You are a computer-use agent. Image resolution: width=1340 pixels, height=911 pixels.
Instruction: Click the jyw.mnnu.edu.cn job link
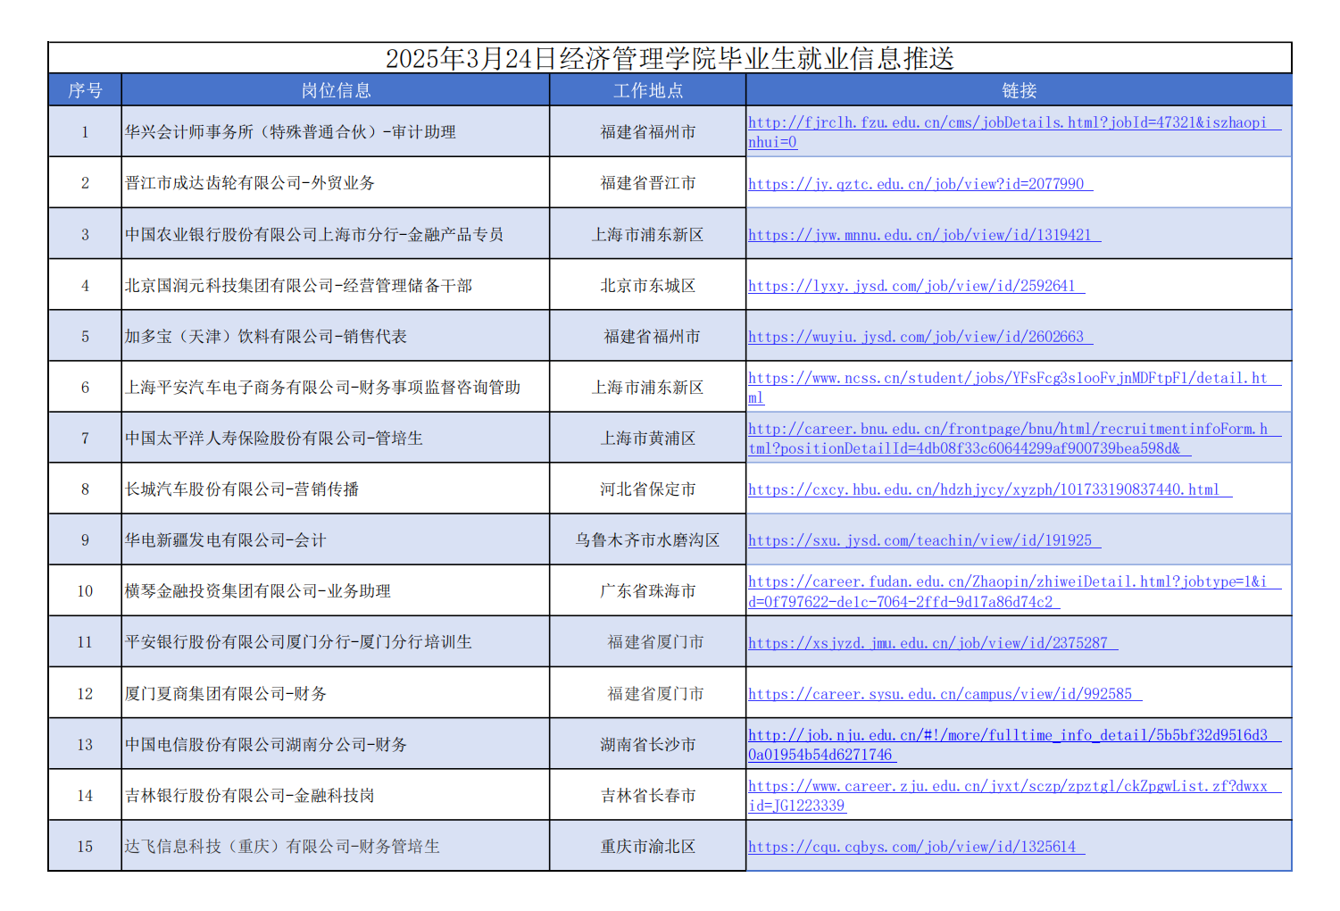[920, 235]
